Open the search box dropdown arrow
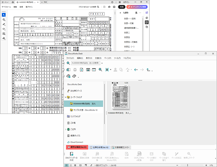The width and height of the screenshot is (217, 167). pos(102,63)
